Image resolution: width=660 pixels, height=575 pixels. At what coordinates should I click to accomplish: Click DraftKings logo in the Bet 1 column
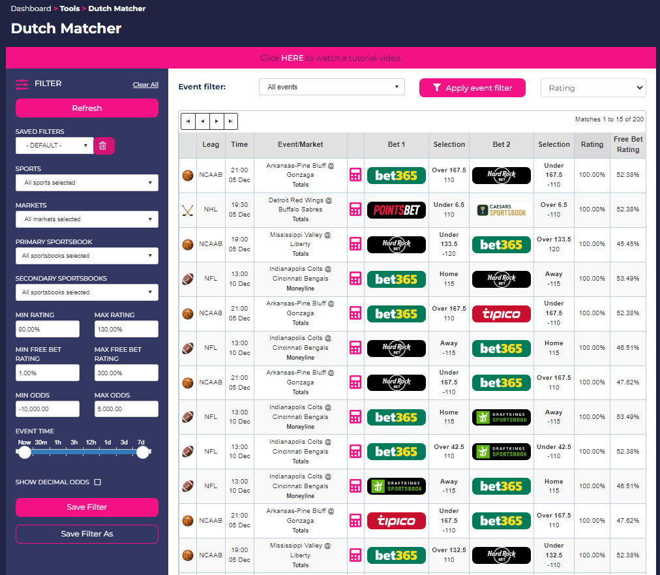[x=397, y=486]
